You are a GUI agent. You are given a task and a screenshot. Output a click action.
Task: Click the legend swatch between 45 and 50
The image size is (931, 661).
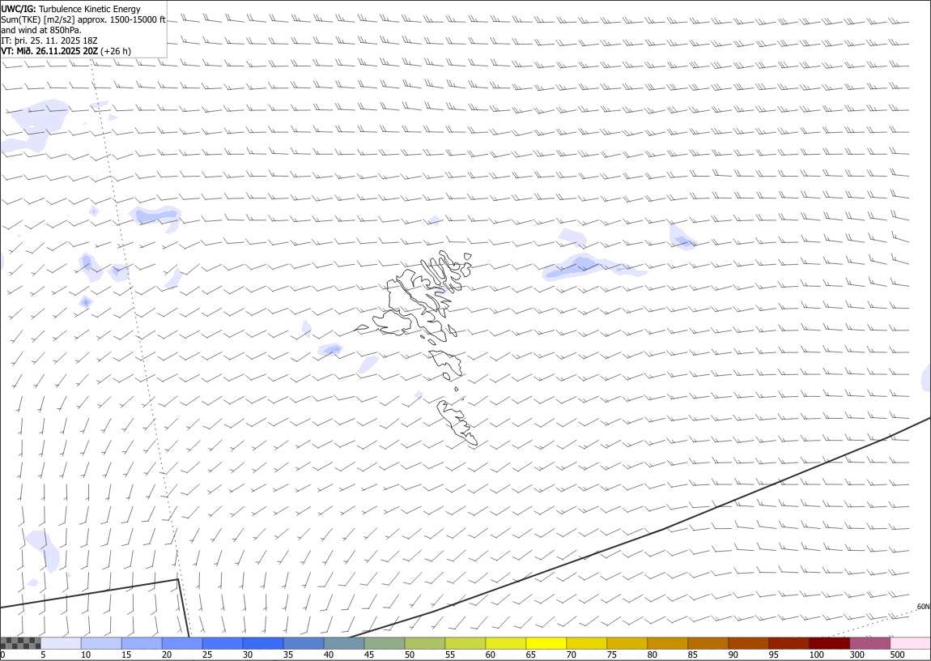(385, 643)
